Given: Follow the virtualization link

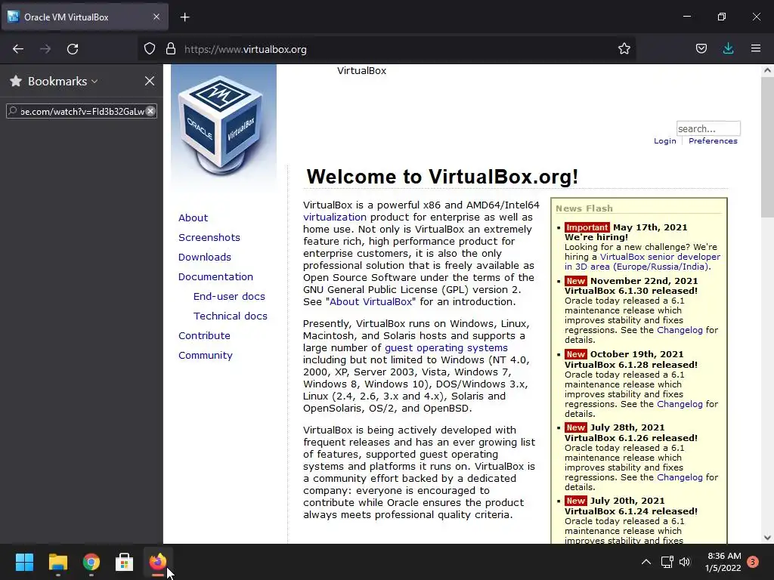Looking at the screenshot, I should point(335,217).
